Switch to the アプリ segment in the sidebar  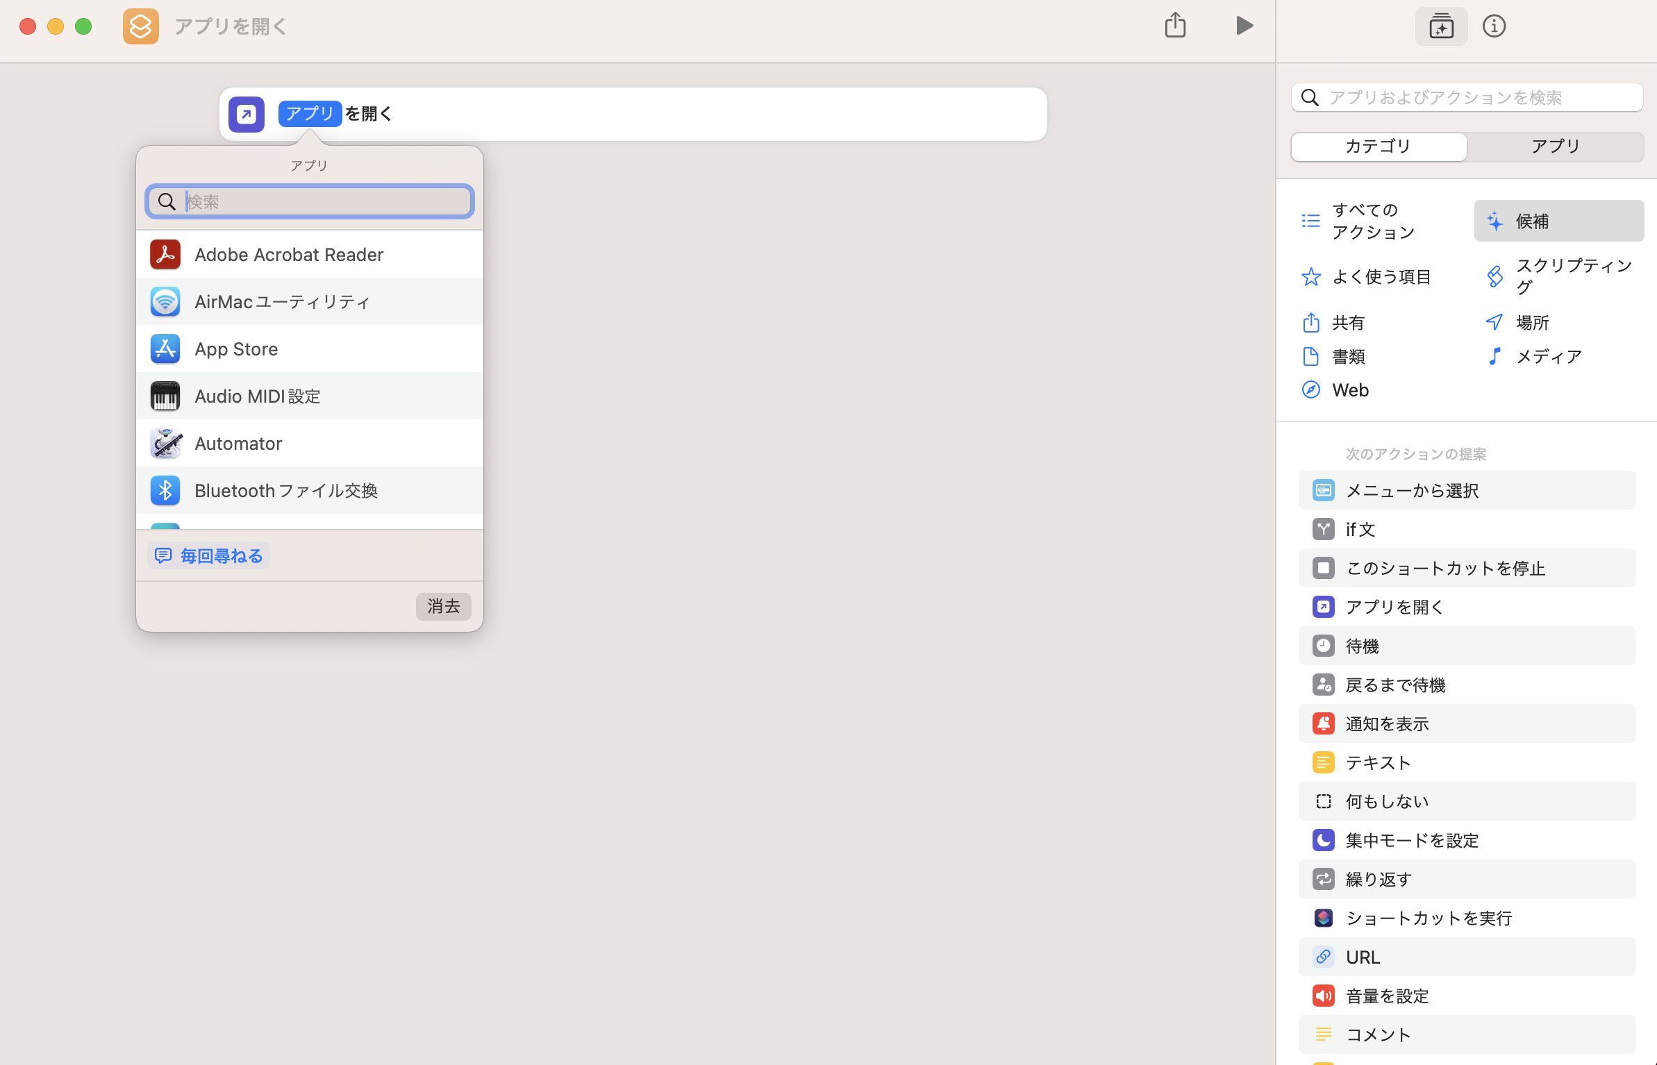(x=1556, y=146)
